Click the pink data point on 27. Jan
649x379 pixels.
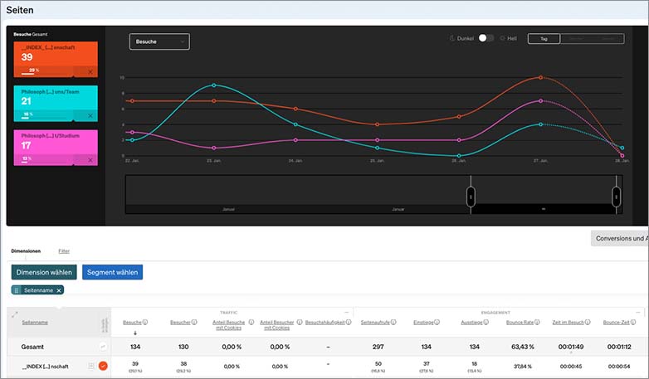[540, 101]
